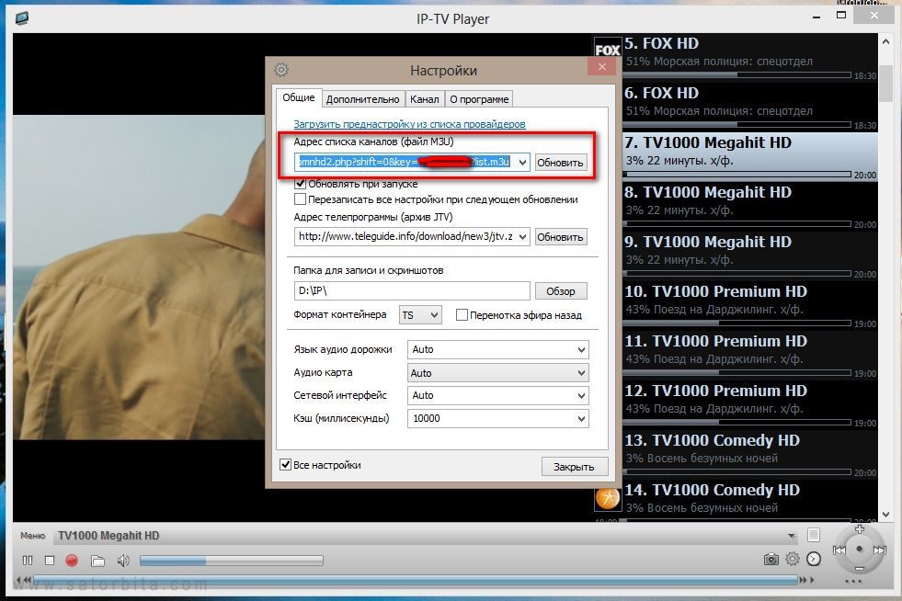The height and width of the screenshot is (601, 902).
Task: Open the Канал tab
Action: [x=425, y=99]
